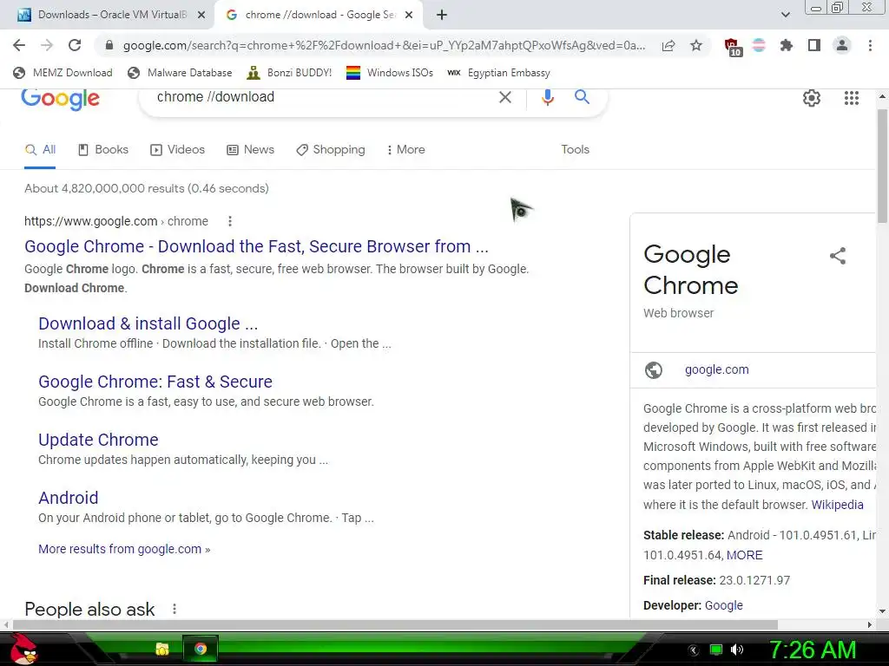This screenshot has height=666, width=889.
Task: Switch to Books results
Action: tap(103, 149)
